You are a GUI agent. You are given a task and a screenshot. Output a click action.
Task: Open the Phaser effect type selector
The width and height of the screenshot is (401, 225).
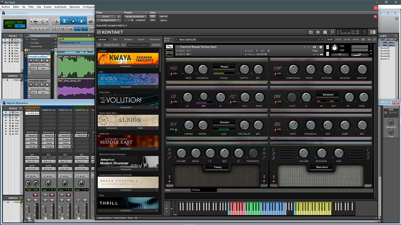[225, 67]
